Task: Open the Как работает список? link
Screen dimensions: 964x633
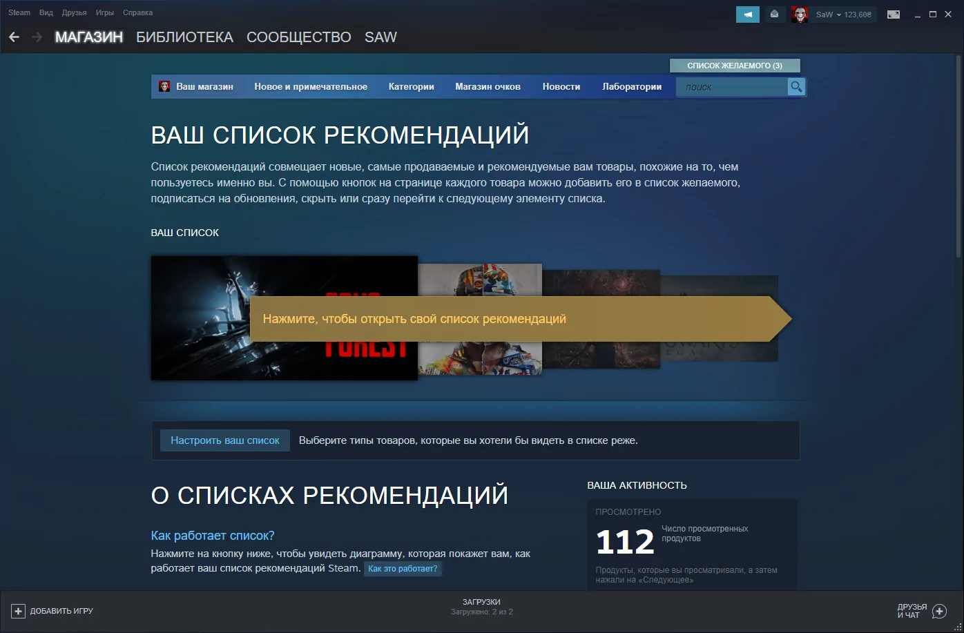Action: pyautogui.click(x=213, y=536)
